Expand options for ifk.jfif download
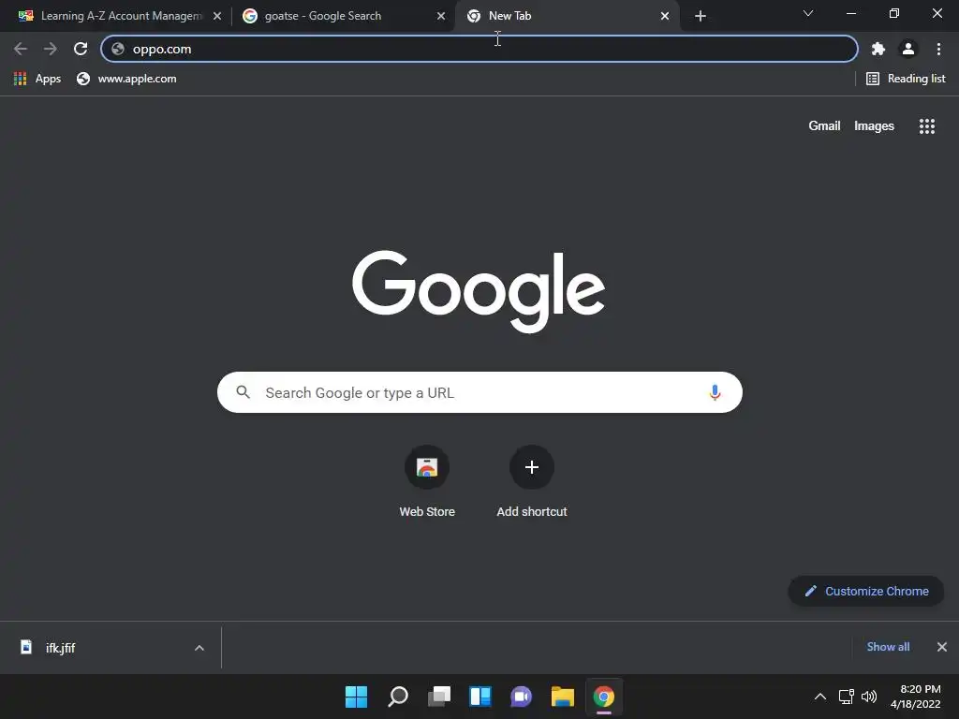Screen dimensions: 959x719 coord(199,648)
